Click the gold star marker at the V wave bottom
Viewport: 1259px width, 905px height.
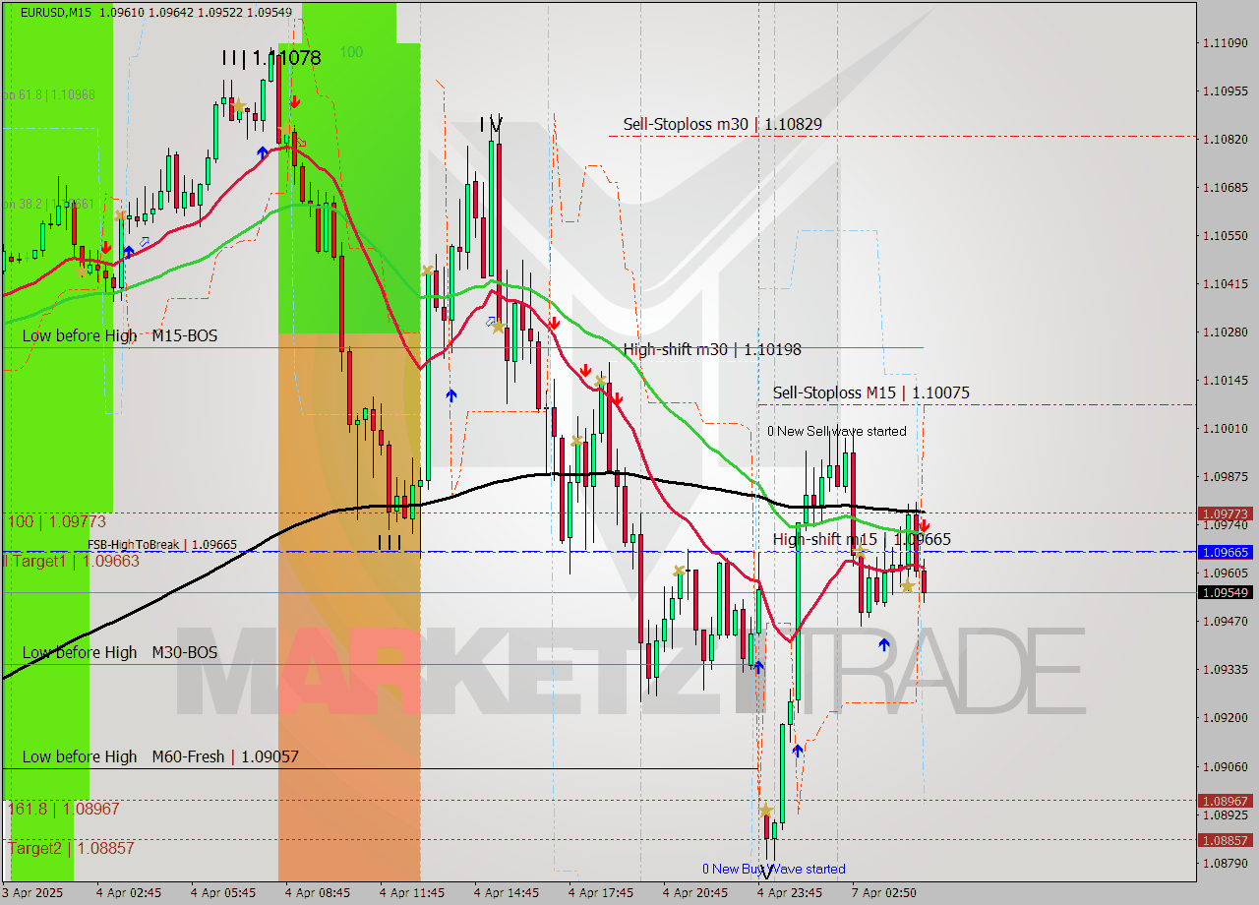click(765, 810)
